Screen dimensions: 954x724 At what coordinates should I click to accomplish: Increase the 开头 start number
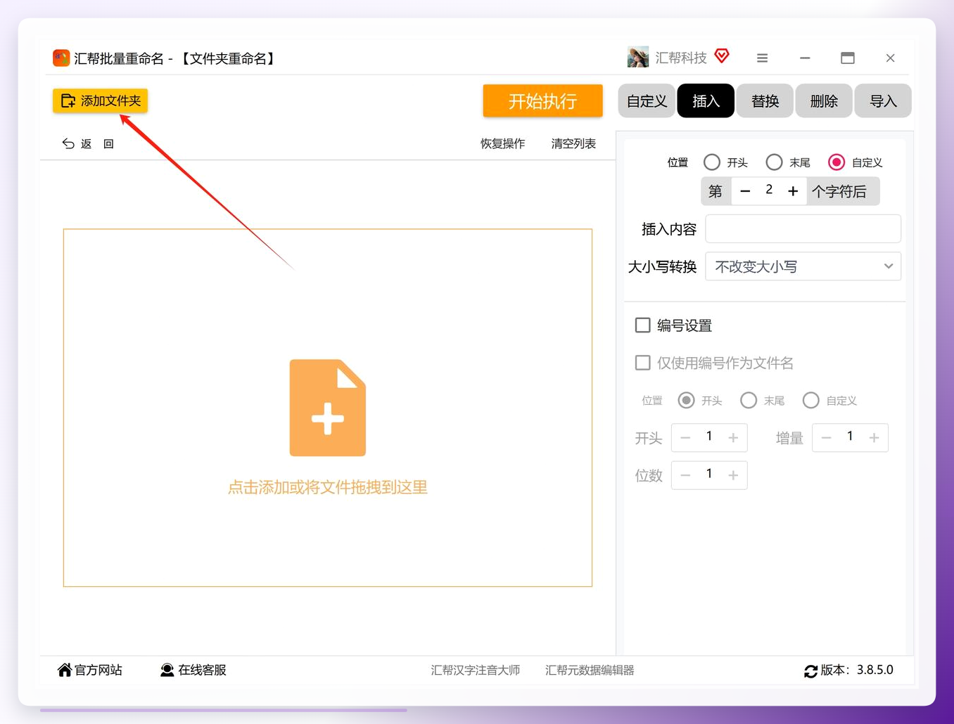(x=733, y=438)
